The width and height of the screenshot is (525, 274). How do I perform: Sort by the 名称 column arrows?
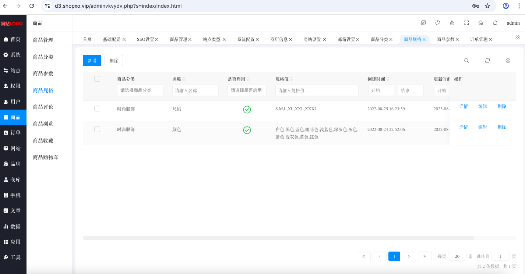[184, 79]
